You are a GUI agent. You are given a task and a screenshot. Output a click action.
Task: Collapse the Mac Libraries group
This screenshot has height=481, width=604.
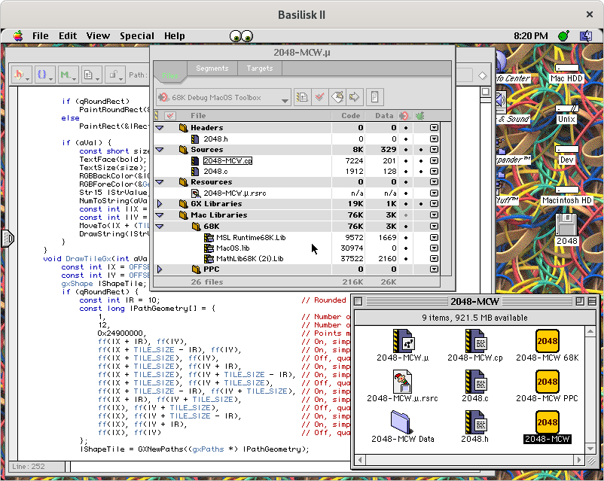tap(160, 215)
